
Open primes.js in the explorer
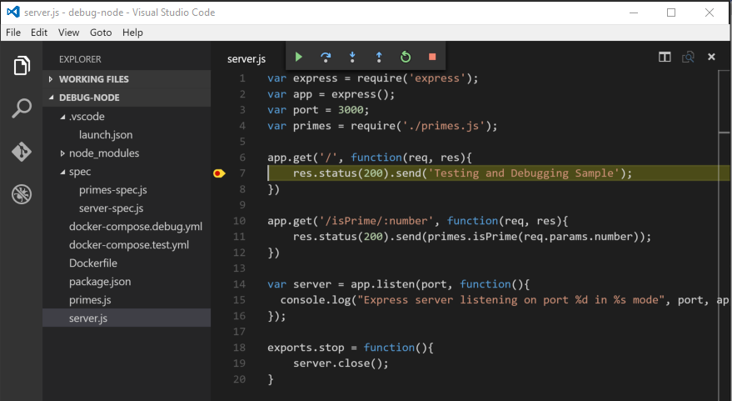tap(90, 299)
